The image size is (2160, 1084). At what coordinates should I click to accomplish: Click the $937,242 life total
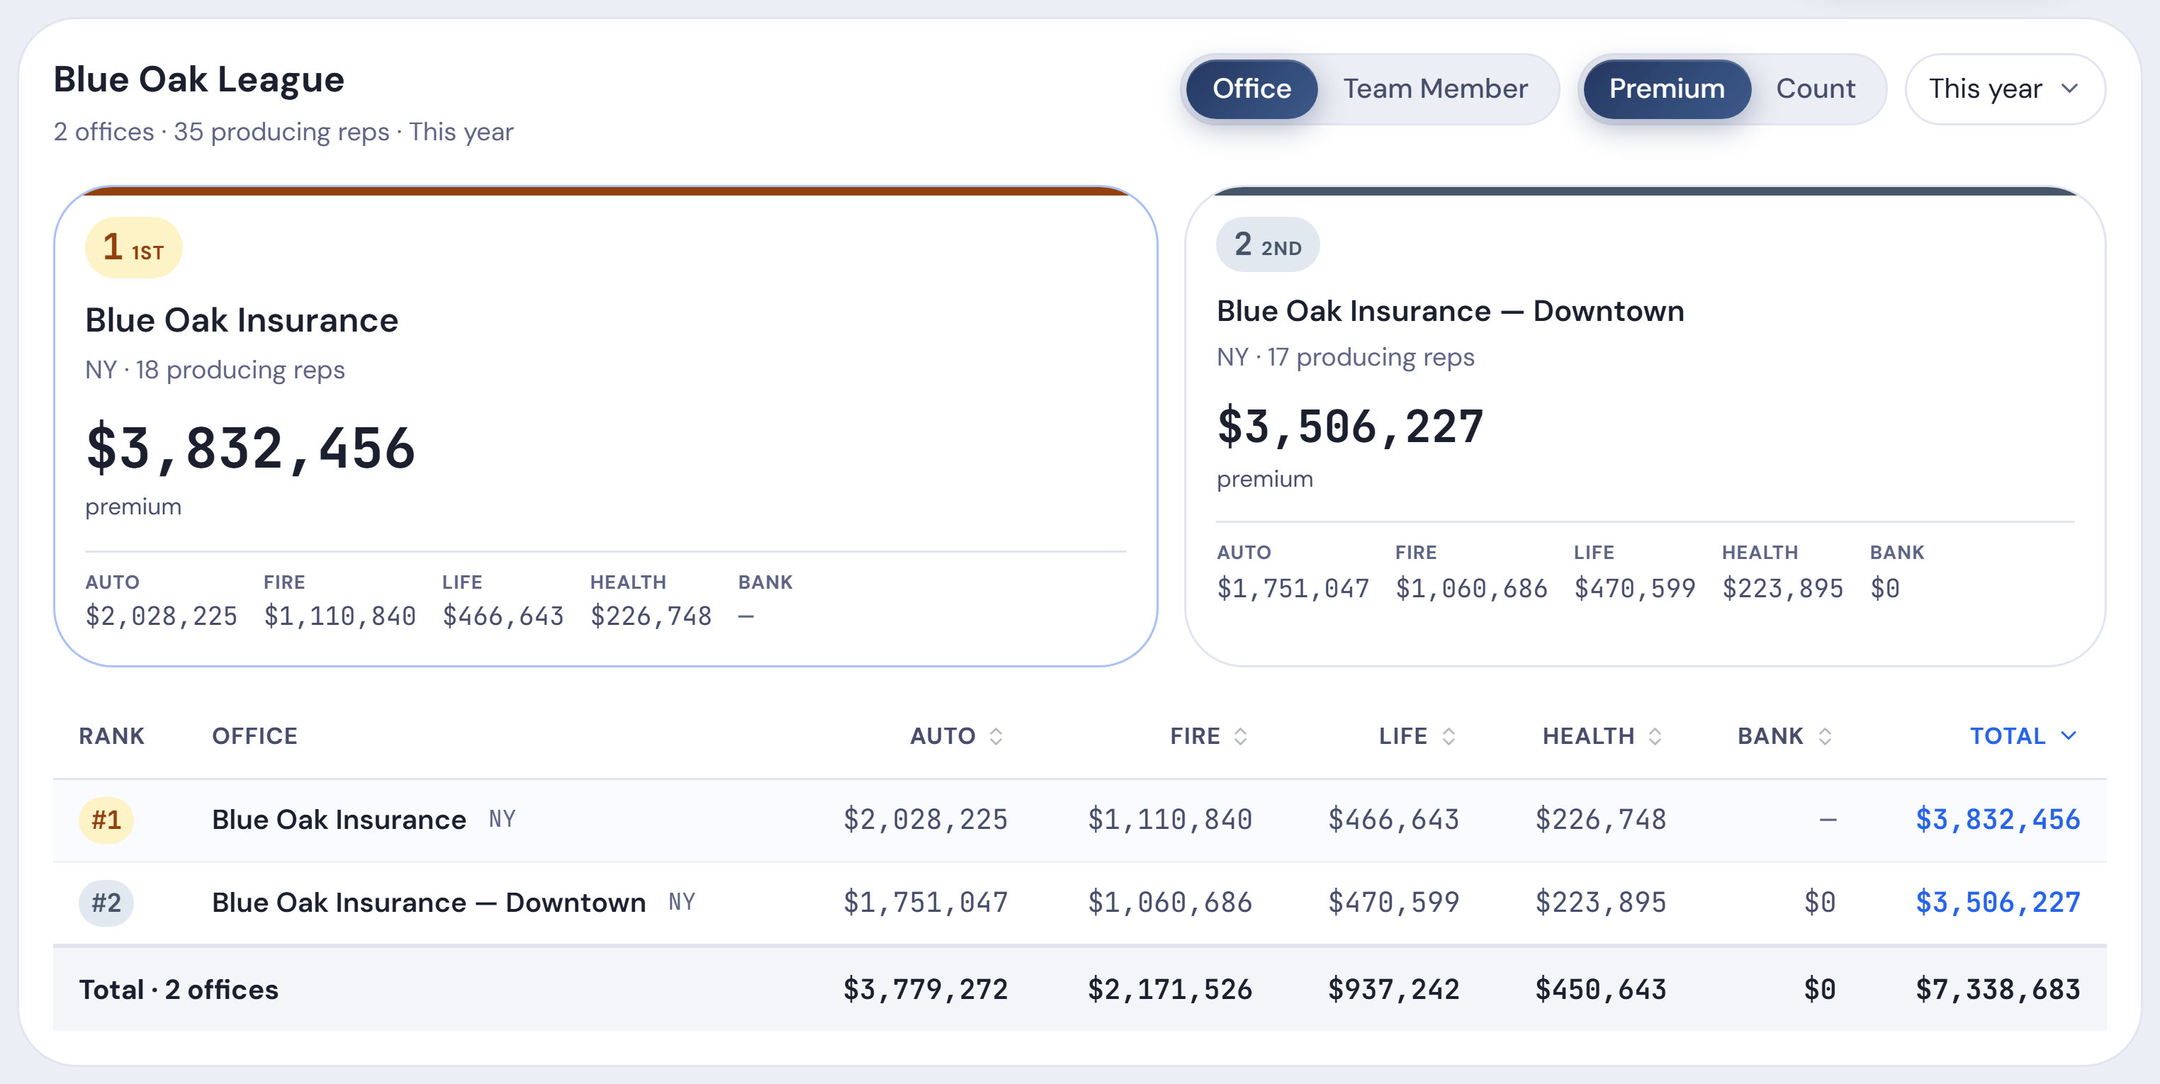tap(1394, 989)
